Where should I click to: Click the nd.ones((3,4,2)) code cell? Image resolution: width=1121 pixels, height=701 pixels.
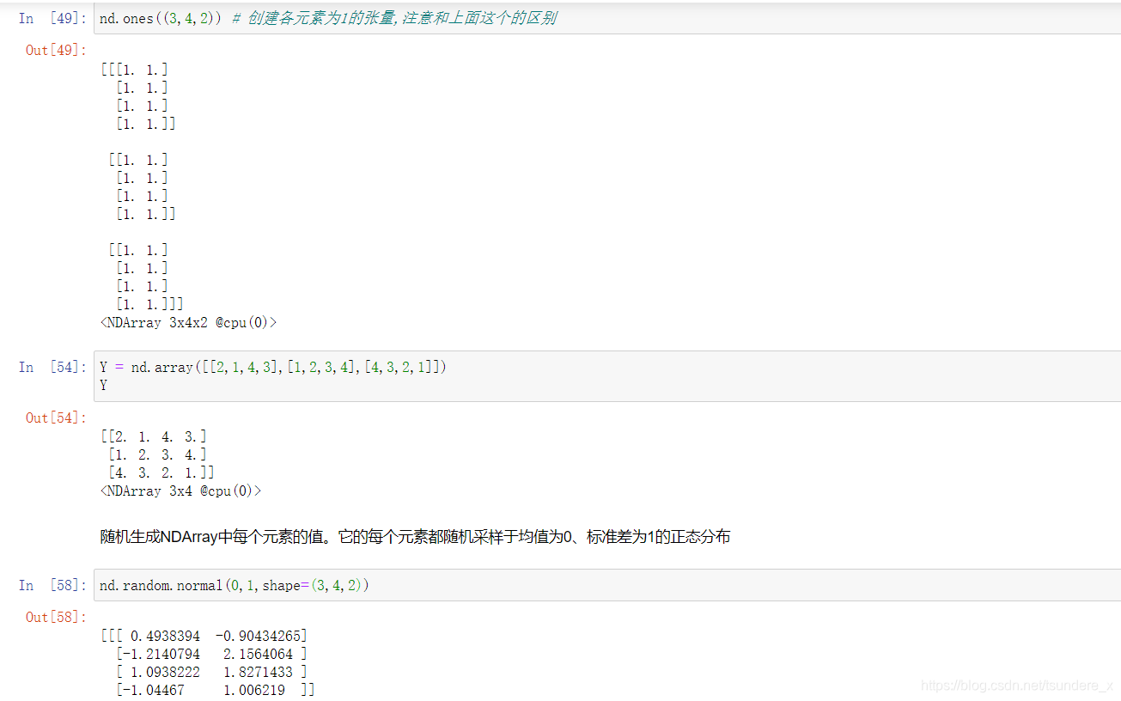(x=606, y=18)
